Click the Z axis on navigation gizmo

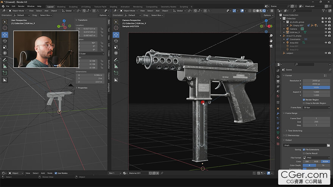(x=64, y=21)
